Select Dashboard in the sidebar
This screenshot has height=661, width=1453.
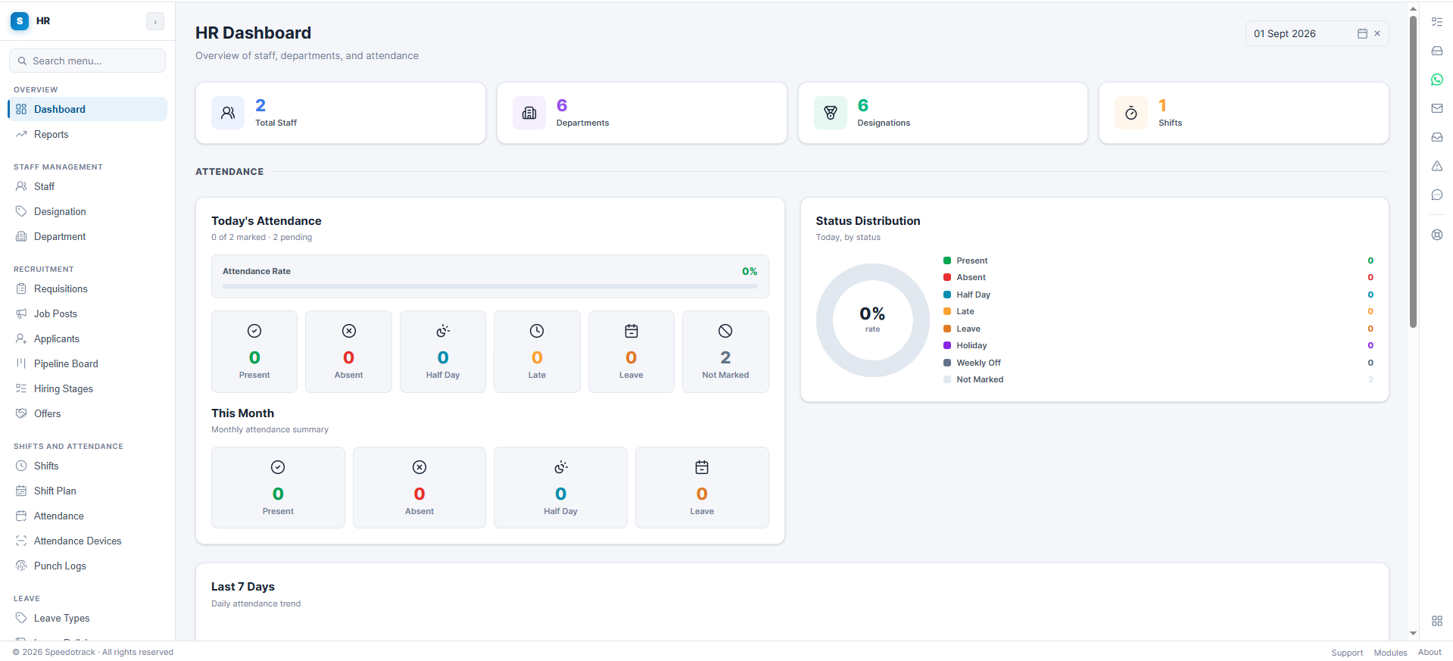pyautogui.click(x=87, y=109)
